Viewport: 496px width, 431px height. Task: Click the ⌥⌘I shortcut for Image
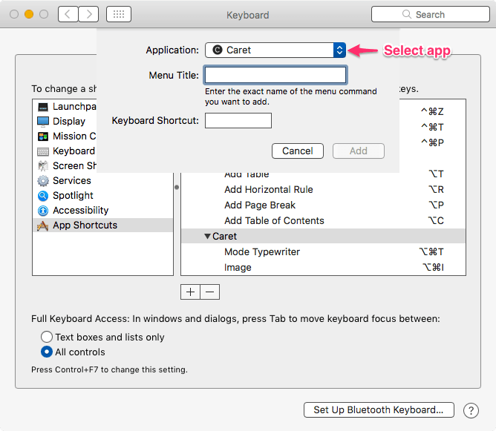click(x=434, y=267)
